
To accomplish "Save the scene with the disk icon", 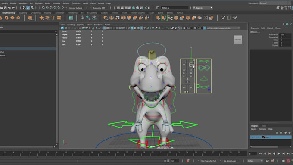I will pyautogui.click(x=5, y=8).
